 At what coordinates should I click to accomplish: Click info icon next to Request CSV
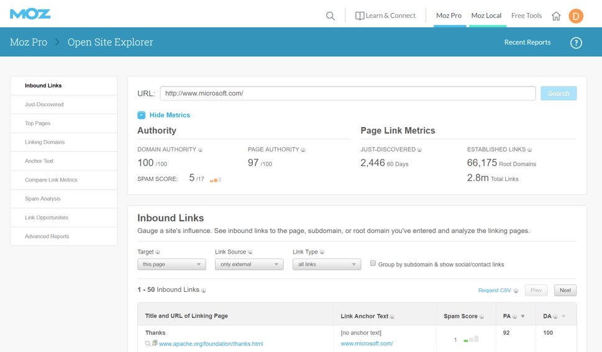516,291
